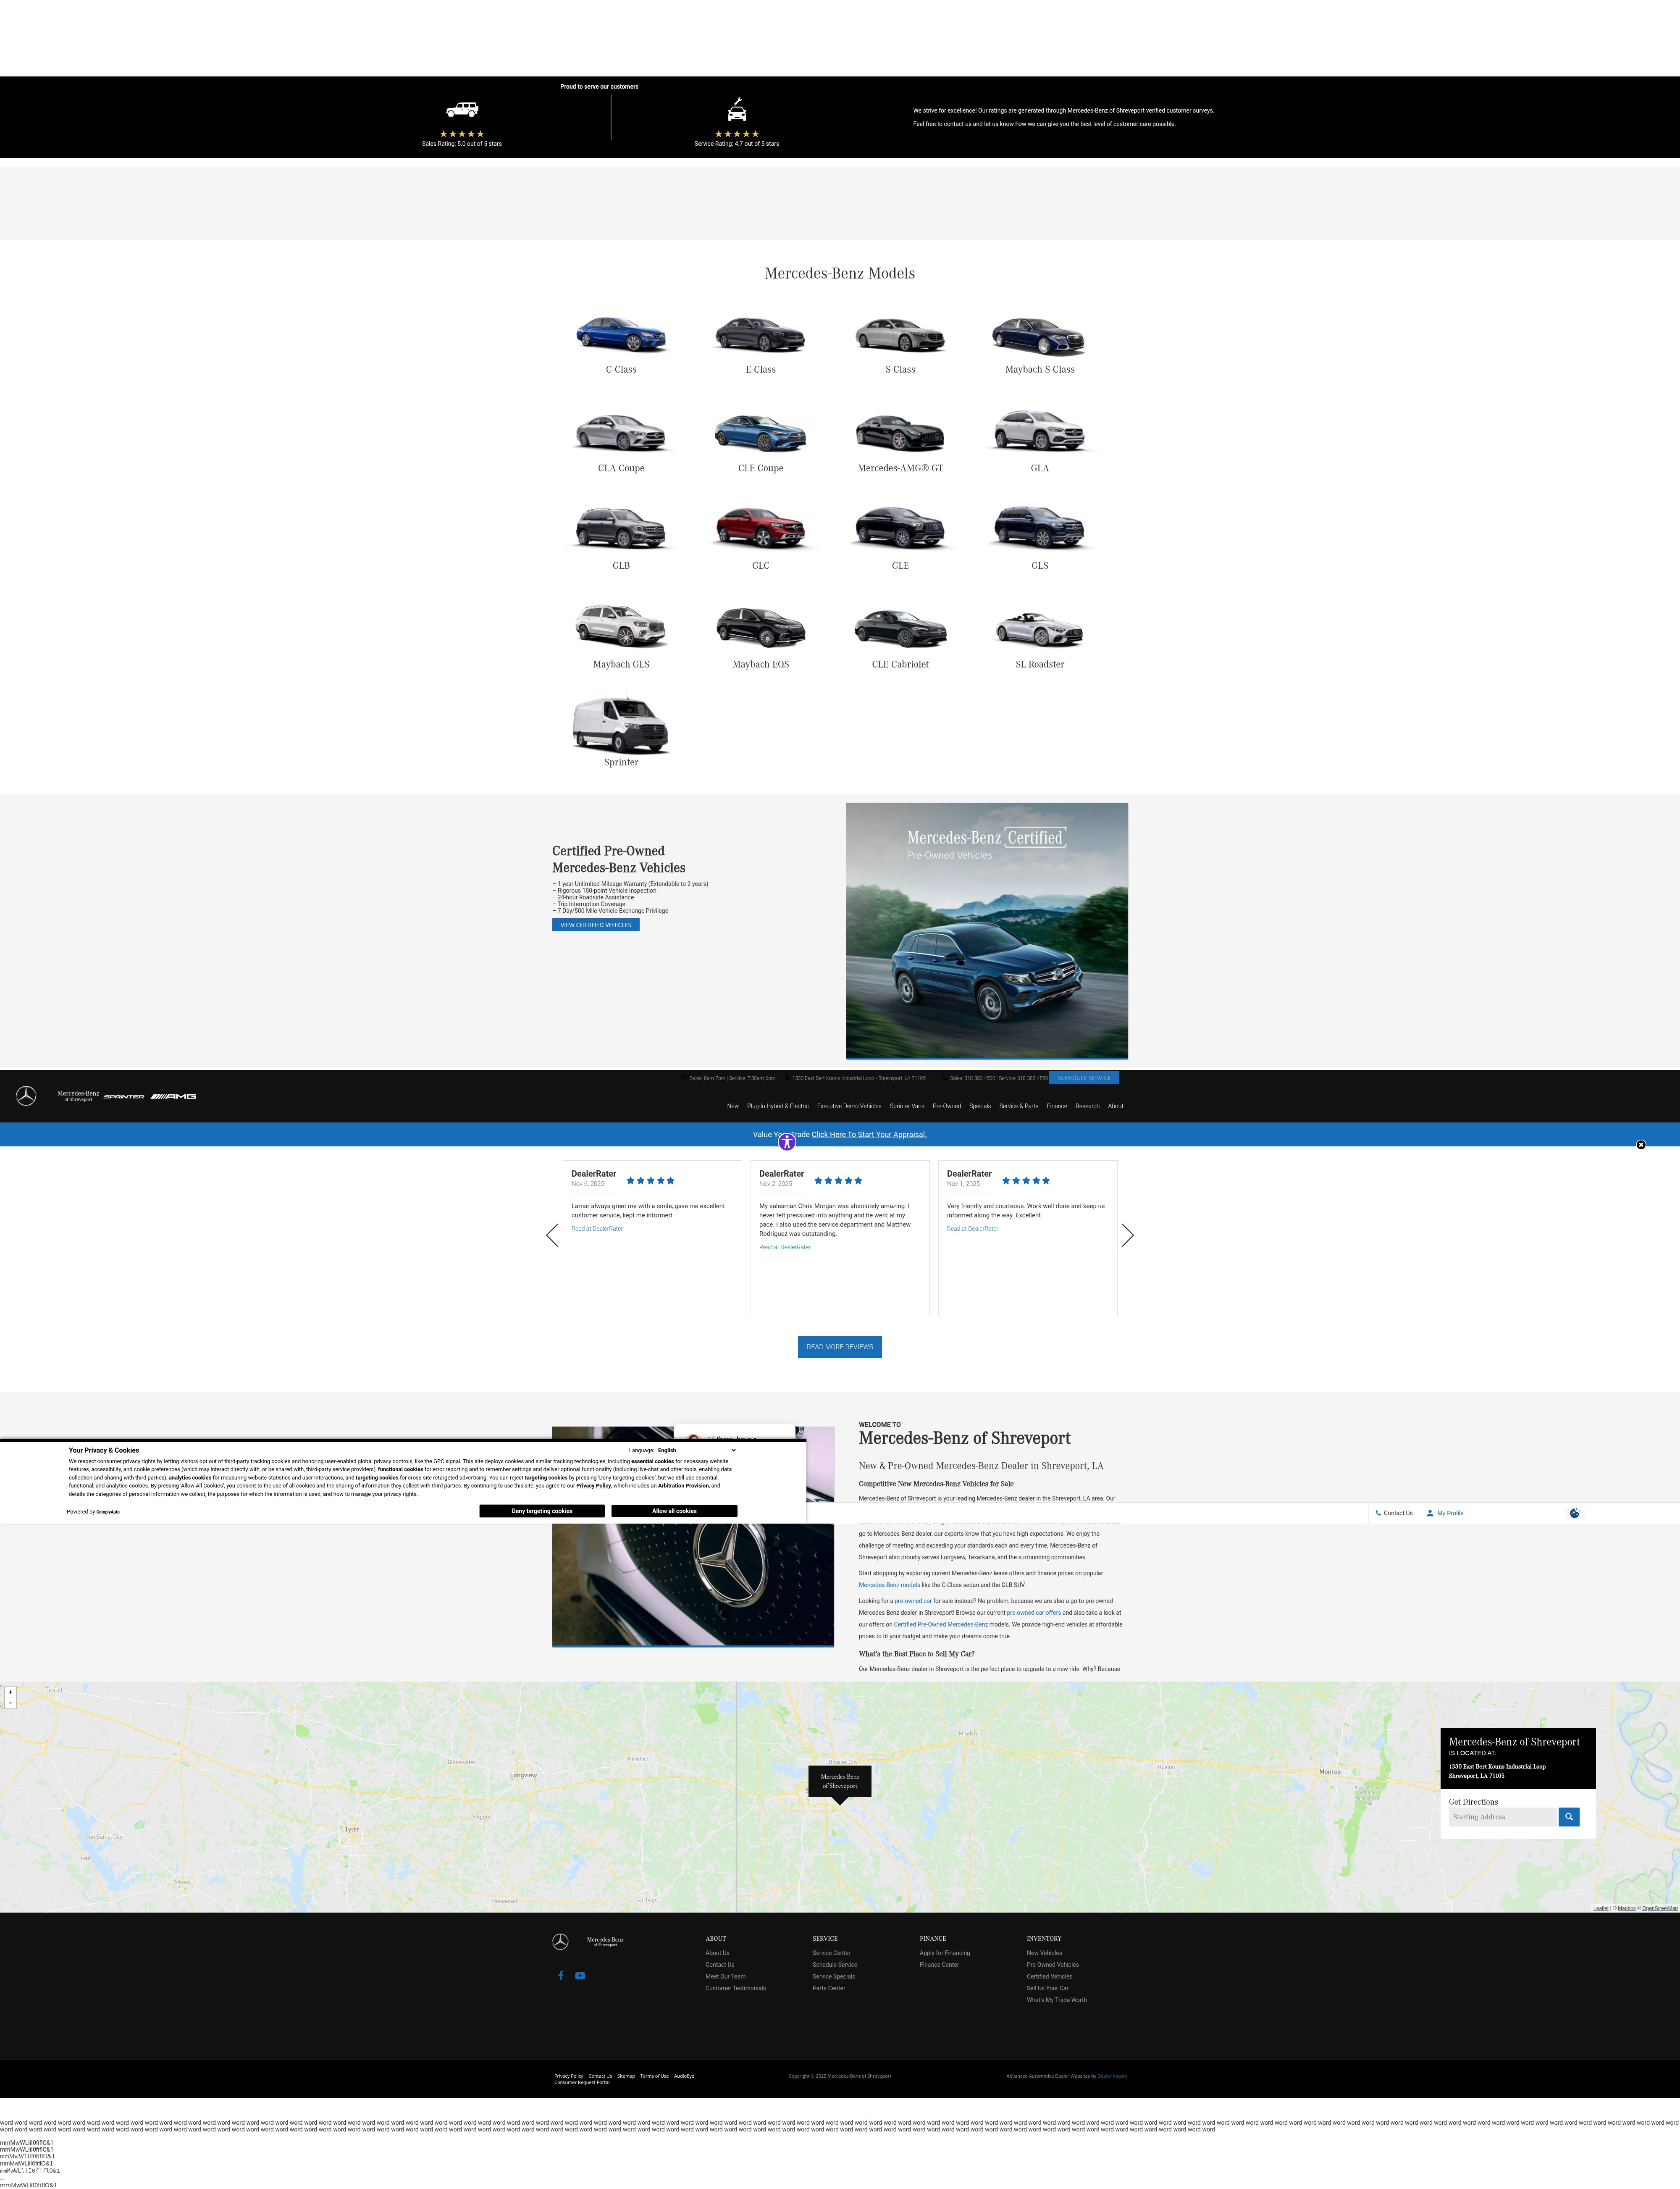Click the Mercedes-Benz of Shreveport map marker
Image resolution: width=1680 pixels, height=2189 pixels.
point(840,1783)
